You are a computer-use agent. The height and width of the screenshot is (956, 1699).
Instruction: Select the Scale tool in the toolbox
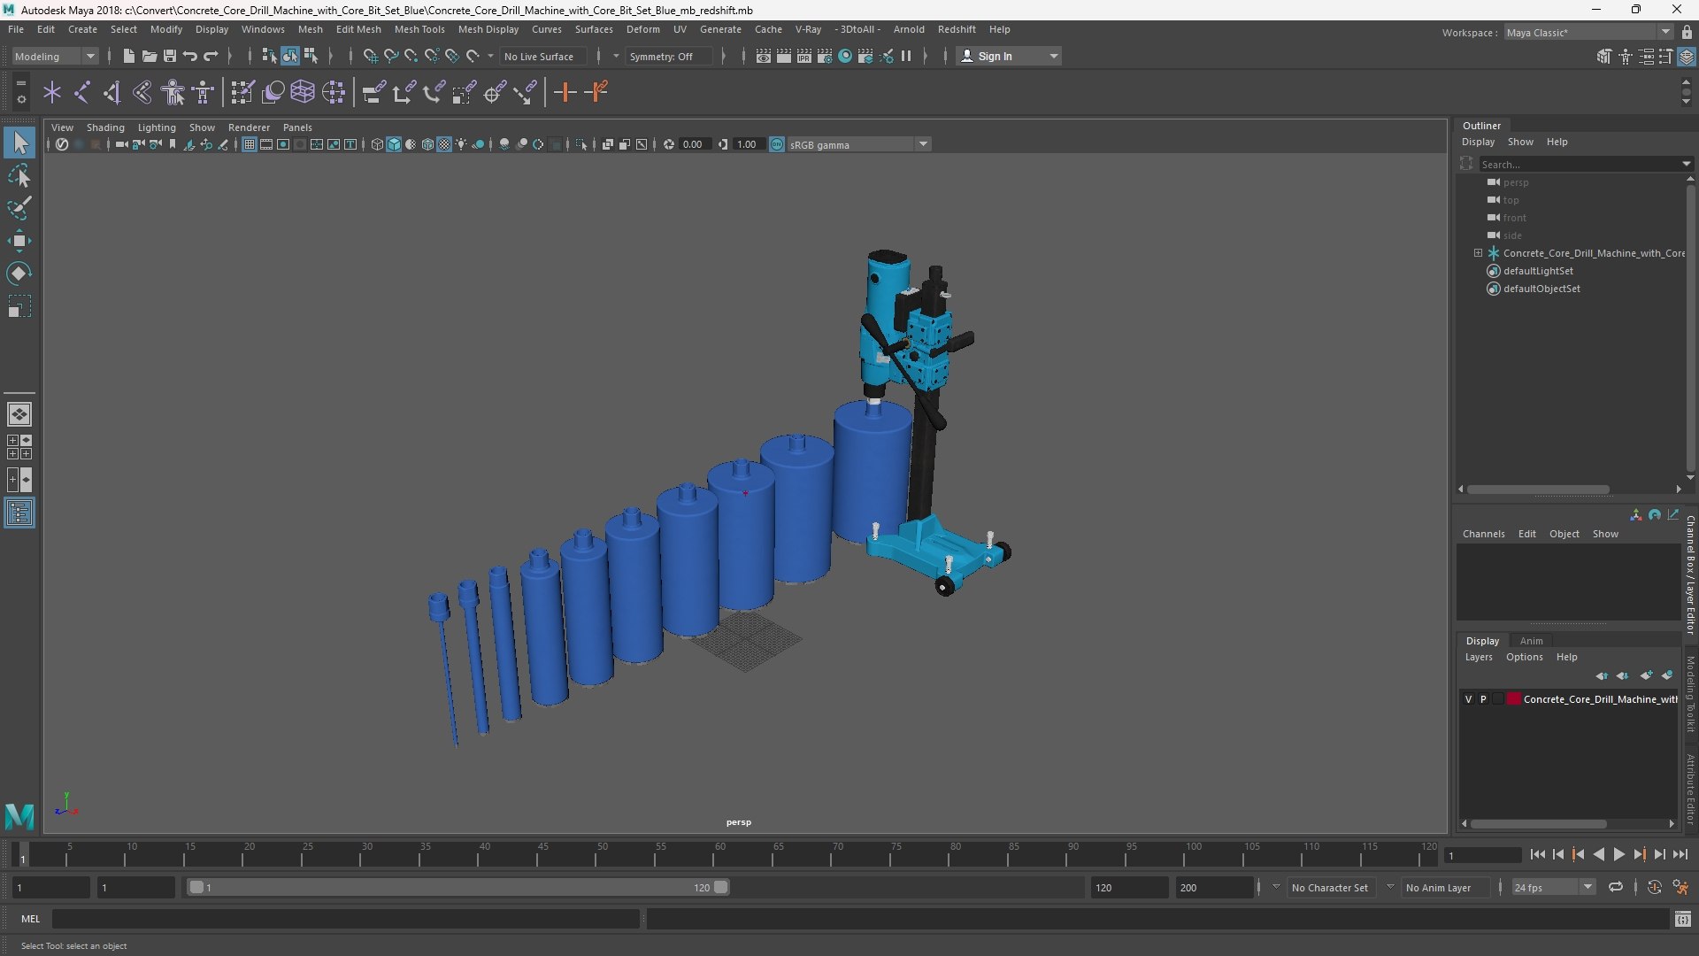point(19,306)
